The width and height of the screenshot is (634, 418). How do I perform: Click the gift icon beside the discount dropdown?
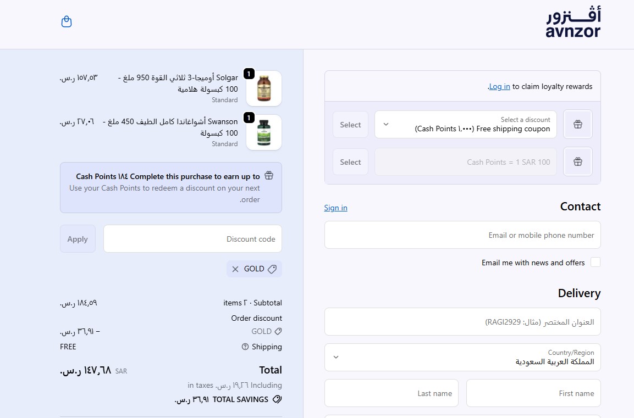point(578,124)
